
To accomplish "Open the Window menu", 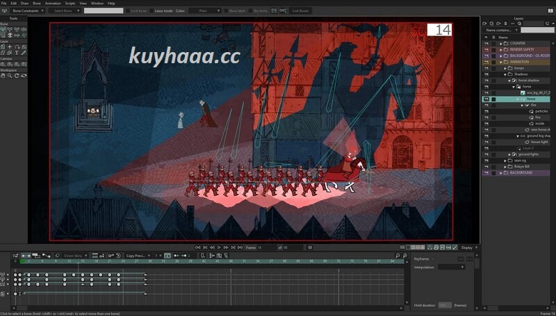I will 97,3.
